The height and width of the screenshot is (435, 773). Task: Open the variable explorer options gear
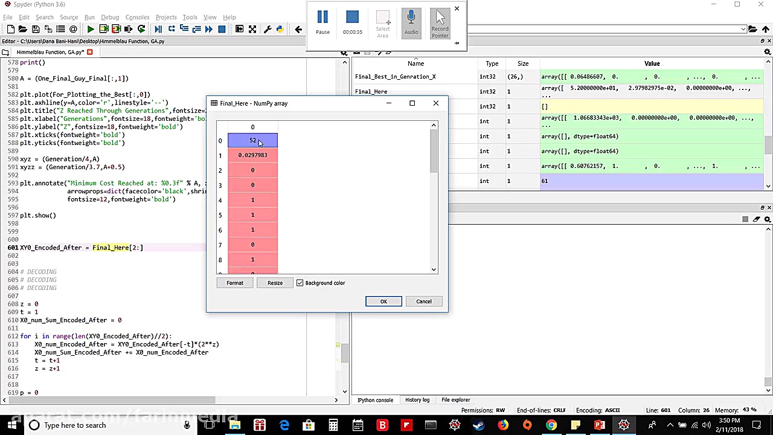[768, 53]
